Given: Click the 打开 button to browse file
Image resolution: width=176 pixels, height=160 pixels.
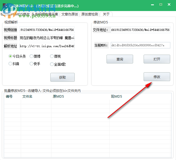Looking at the screenshot, I should point(157,59).
